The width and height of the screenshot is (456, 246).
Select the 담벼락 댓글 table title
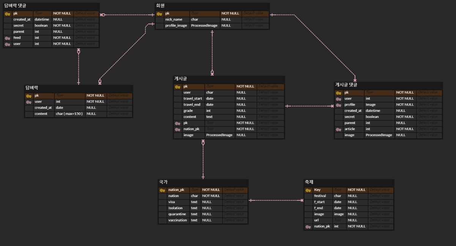click(15, 6)
